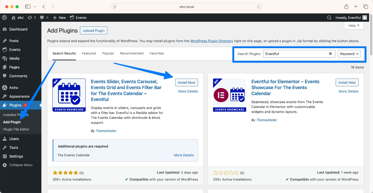Click the Safari address bar
Image resolution: width=373 pixels, height=193 pixels.
186,7
